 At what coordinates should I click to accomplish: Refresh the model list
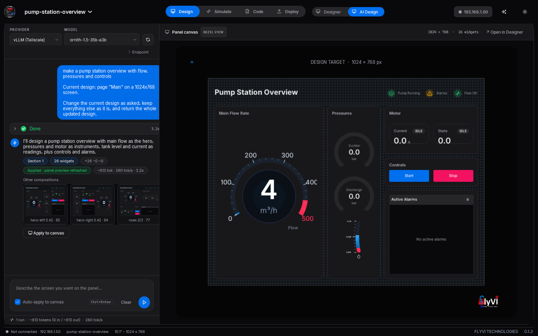(148, 40)
